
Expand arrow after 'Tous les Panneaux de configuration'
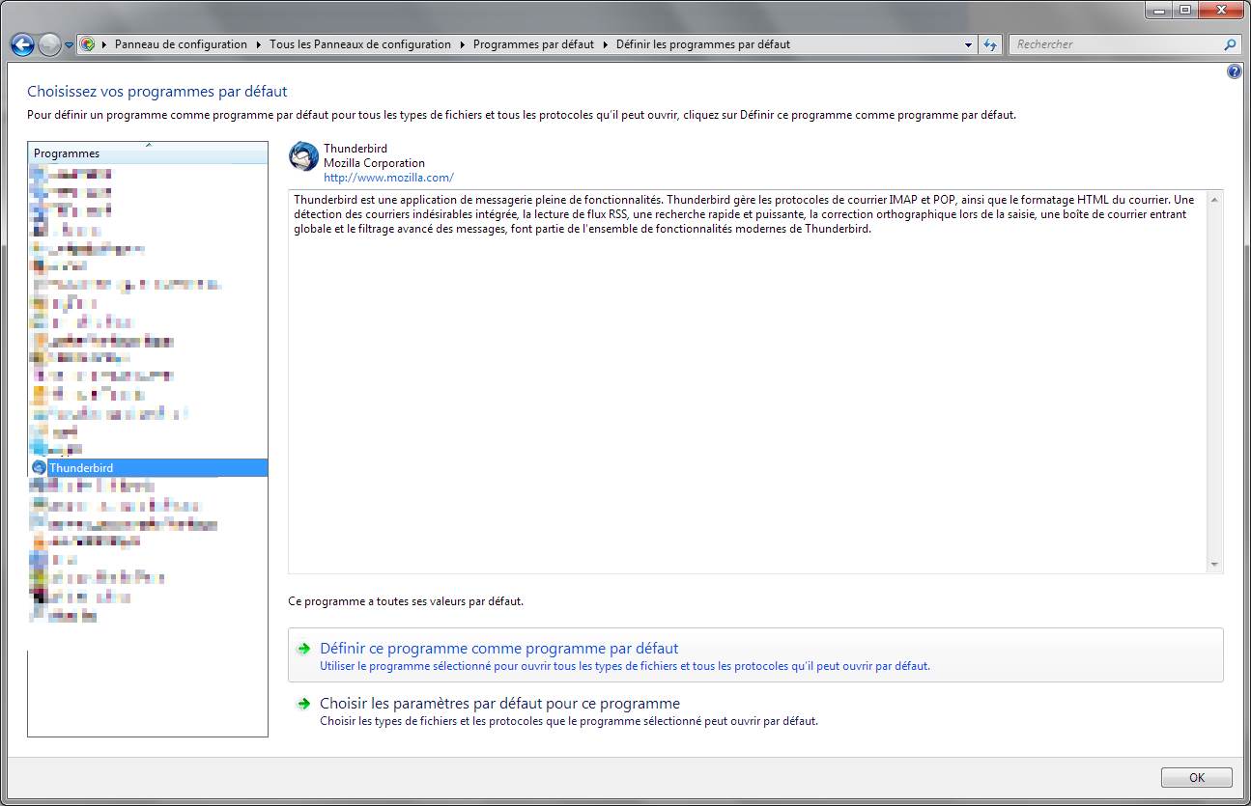click(x=462, y=44)
